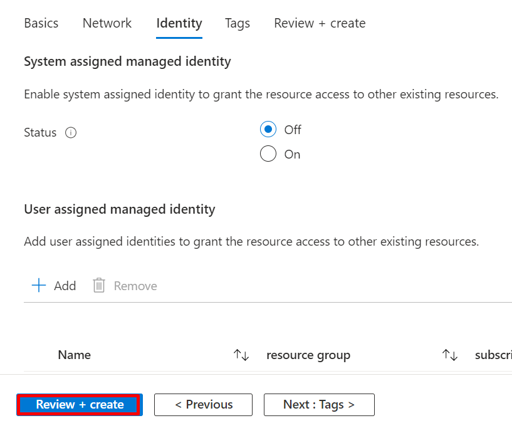Viewport: 512px width, 433px height.
Task: Click the plus icon beside Add
Action: point(39,286)
